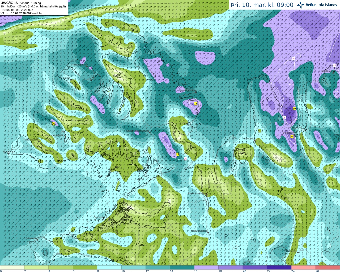Select the IT: Sun. 08. 03. 2026 09Z line
The image size is (340, 273).
pyautogui.click(x=17, y=10)
